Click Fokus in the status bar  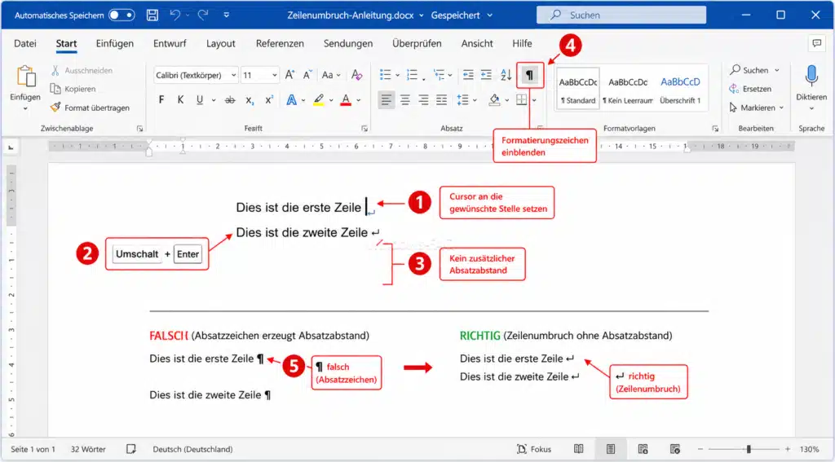[x=534, y=449]
